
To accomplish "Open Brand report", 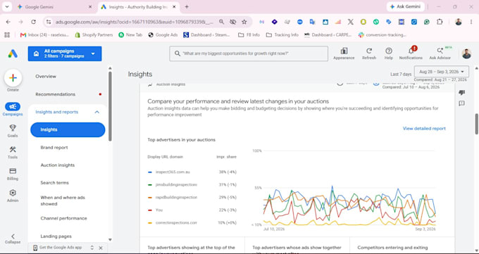I will 54,148.
